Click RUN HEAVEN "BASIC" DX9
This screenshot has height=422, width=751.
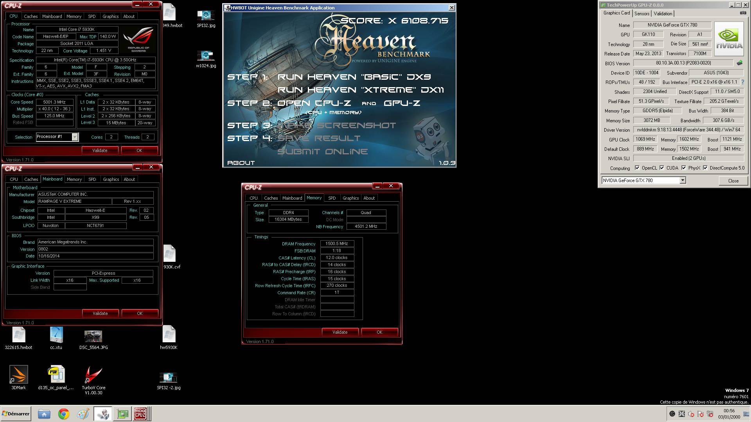coord(354,77)
